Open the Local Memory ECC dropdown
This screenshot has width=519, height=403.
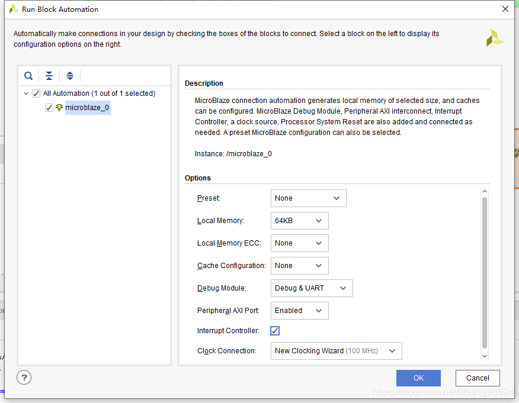(300, 243)
